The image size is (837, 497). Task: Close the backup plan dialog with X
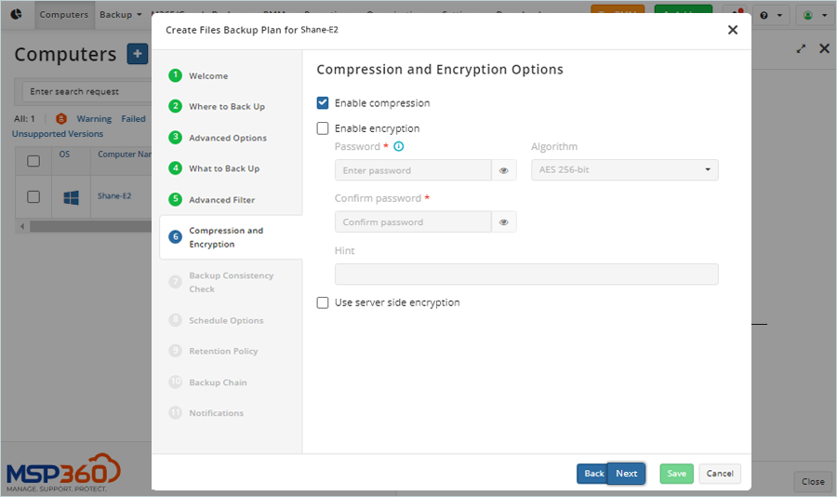(x=732, y=30)
